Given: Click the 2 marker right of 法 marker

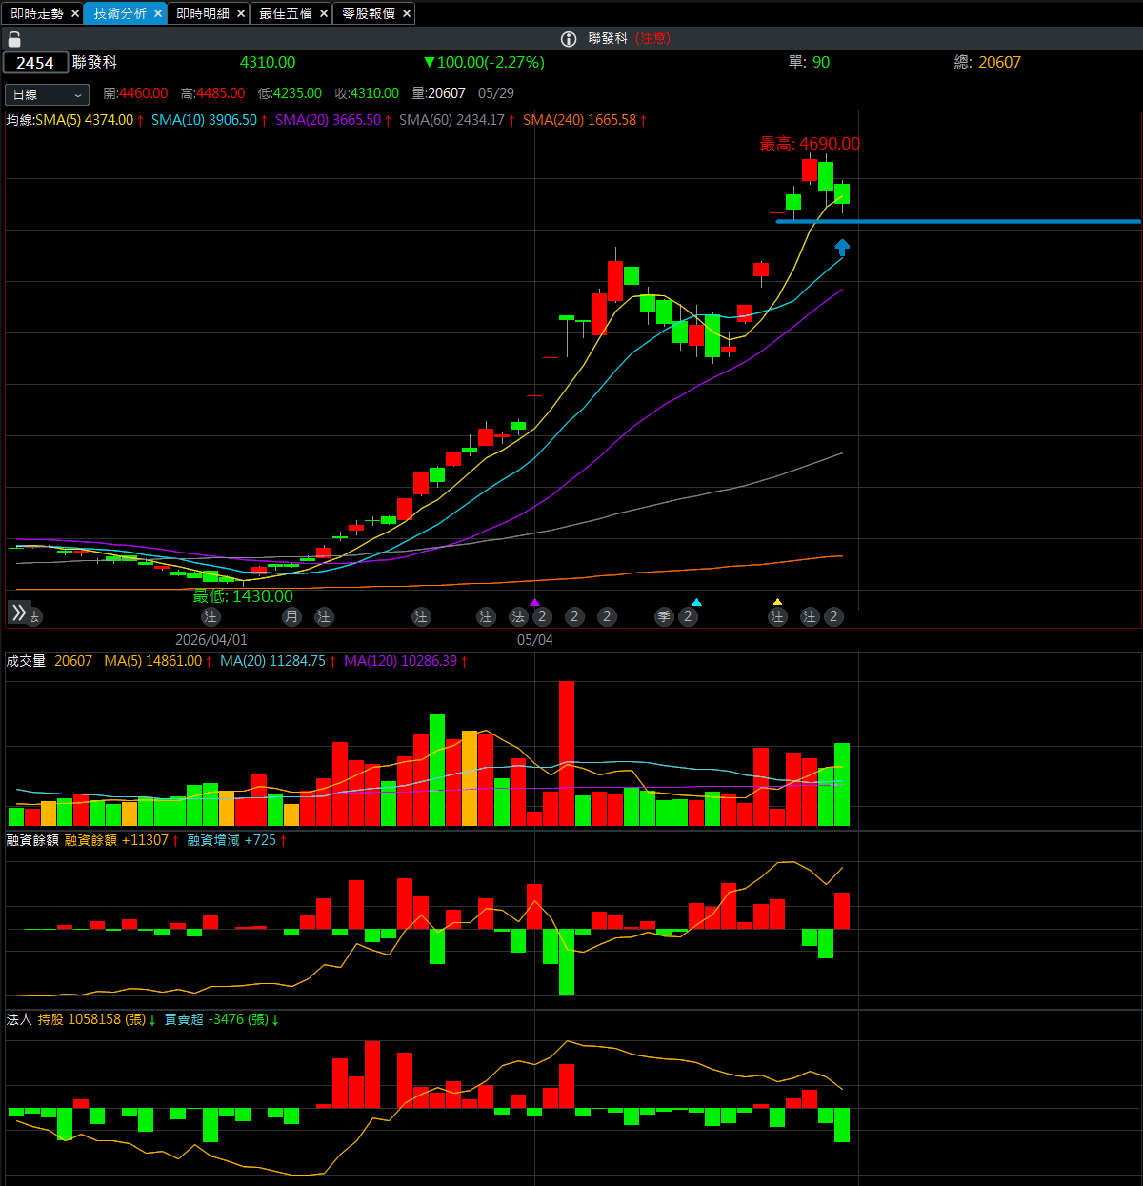Looking at the screenshot, I should pyautogui.click(x=542, y=616).
